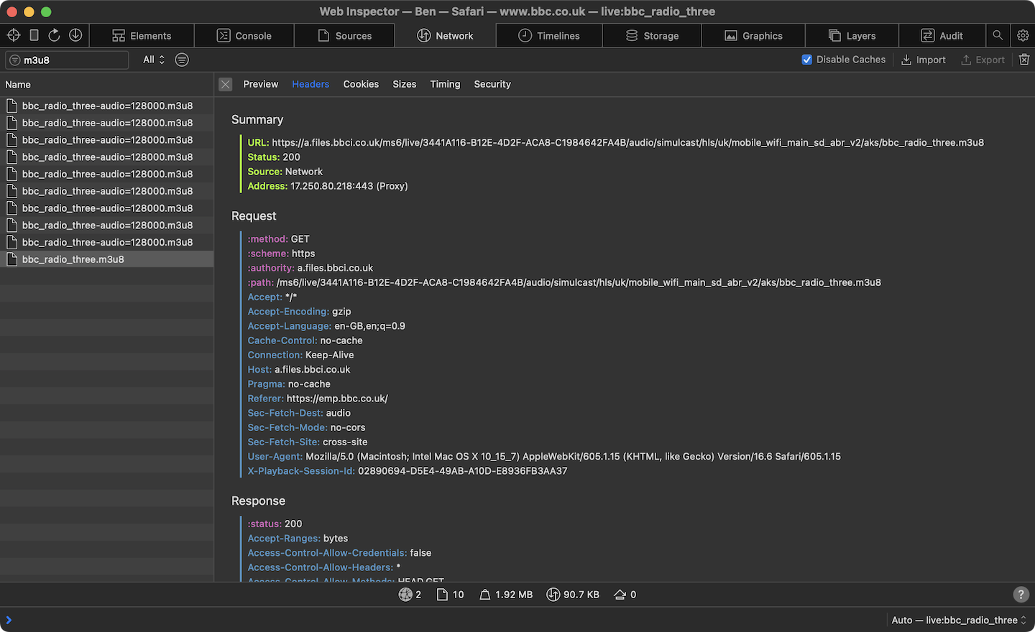Start element selection crosshair tool
This screenshot has width=1035, height=632.
[13, 35]
